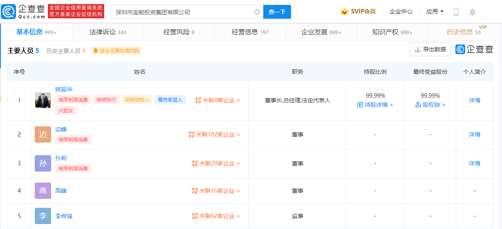Click the 李 avatar icon for 李俊锋
The height and width of the screenshot is (229, 502).
pos(43,216)
